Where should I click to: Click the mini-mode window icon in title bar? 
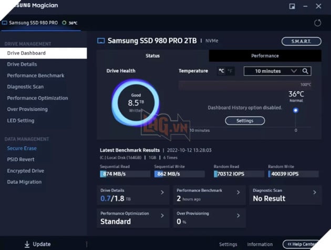292,6
